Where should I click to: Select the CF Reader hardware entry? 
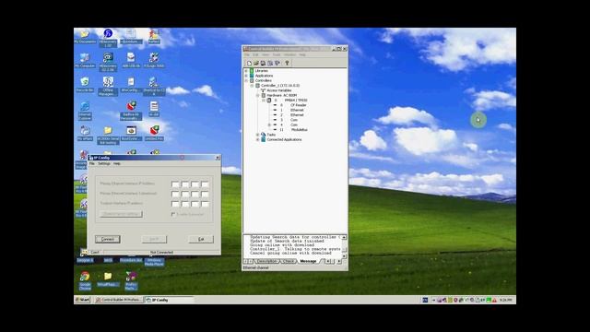(x=299, y=105)
